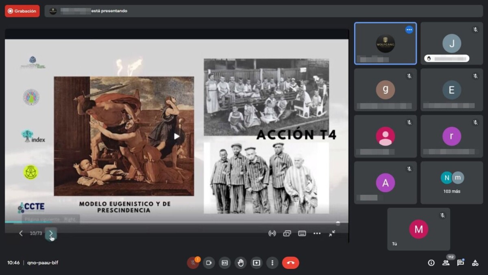Viewport: 488px width, 275px height.
Task: Show the 112 participants list
Action: point(446,263)
